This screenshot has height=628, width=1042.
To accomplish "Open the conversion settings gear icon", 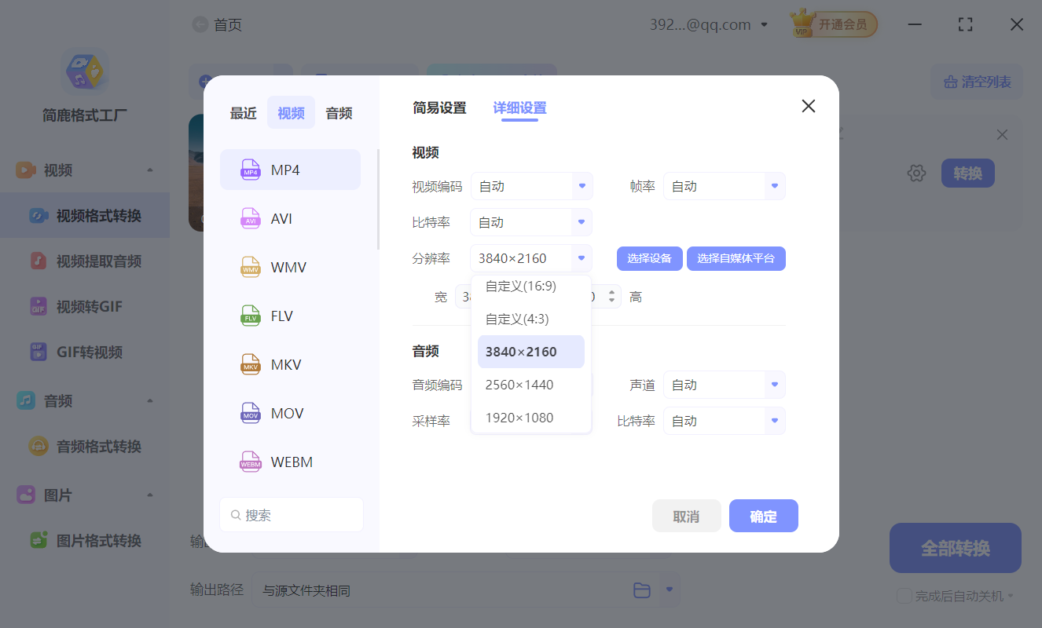I will point(916,173).
